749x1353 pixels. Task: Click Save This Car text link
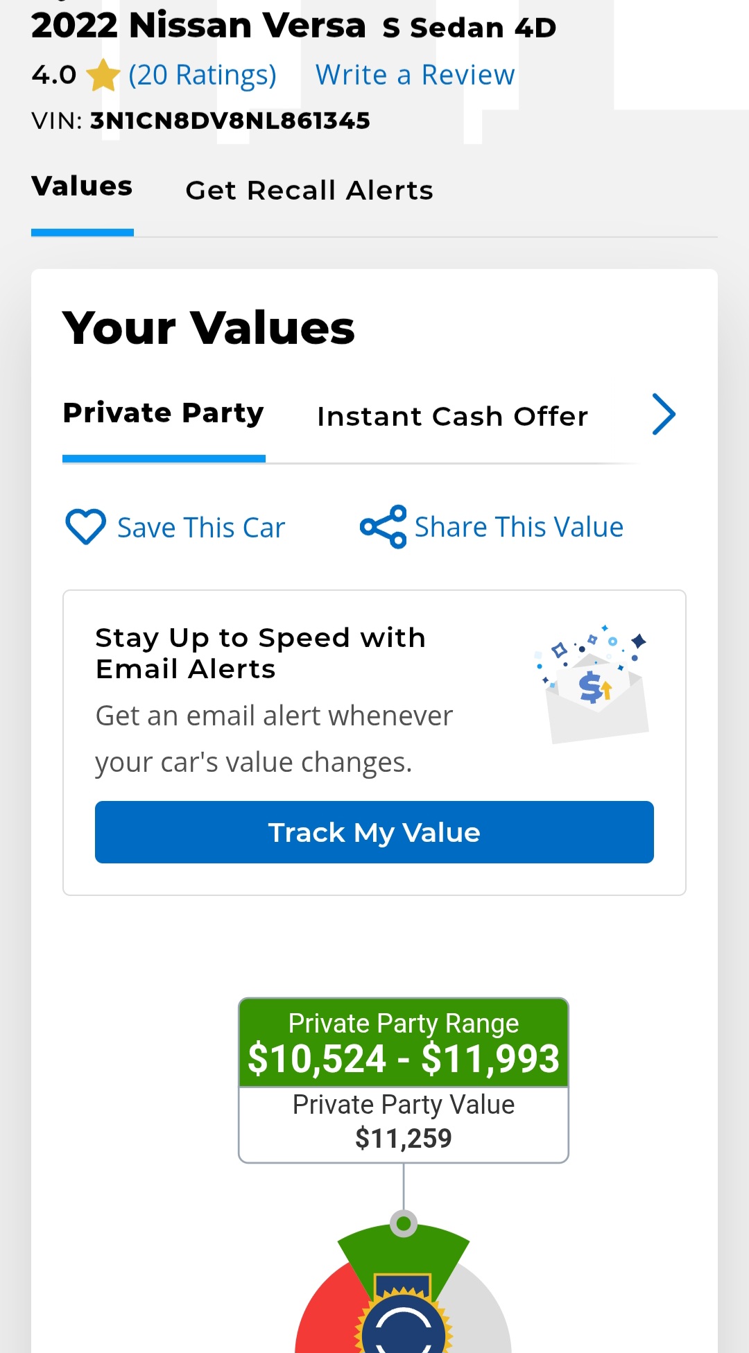click(x=201, y=528)
